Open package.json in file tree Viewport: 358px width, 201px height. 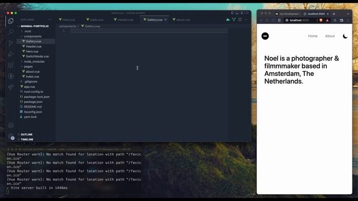[x=33, y=102]
